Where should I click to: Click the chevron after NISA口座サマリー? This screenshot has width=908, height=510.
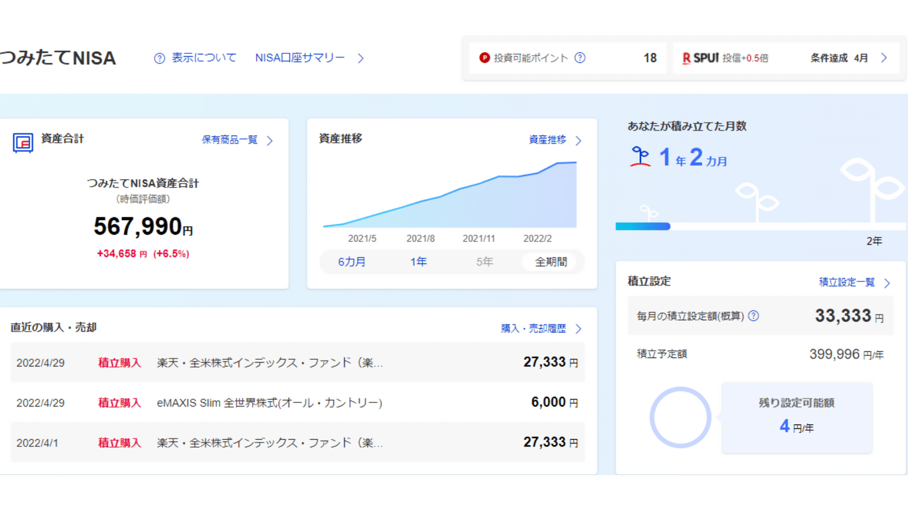point(361,59)
